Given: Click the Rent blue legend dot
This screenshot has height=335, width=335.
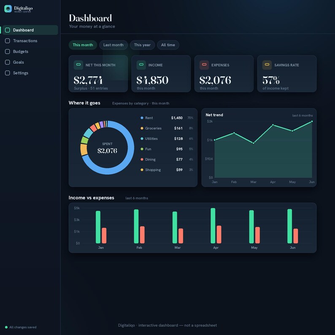Looking at the screenshot, I should tap(142, 118).
